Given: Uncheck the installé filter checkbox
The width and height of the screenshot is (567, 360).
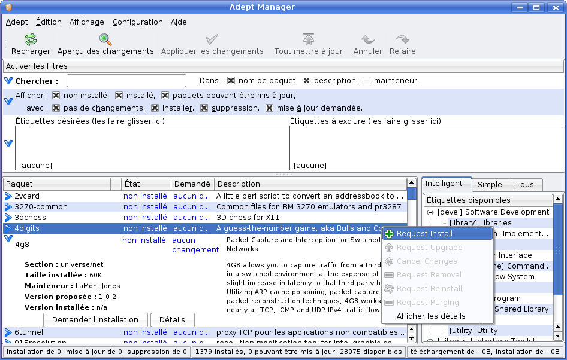Looking at the screenshot, I should click(x=119, y=95).
